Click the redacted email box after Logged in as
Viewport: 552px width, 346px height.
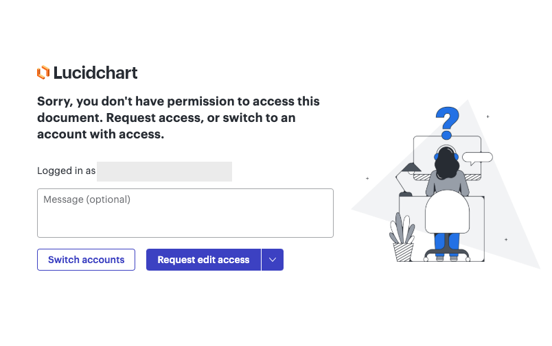(x=164, y=171)
